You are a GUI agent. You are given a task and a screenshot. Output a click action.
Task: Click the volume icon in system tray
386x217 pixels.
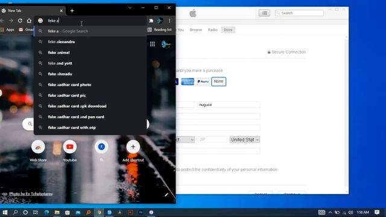tap(350, 212)
